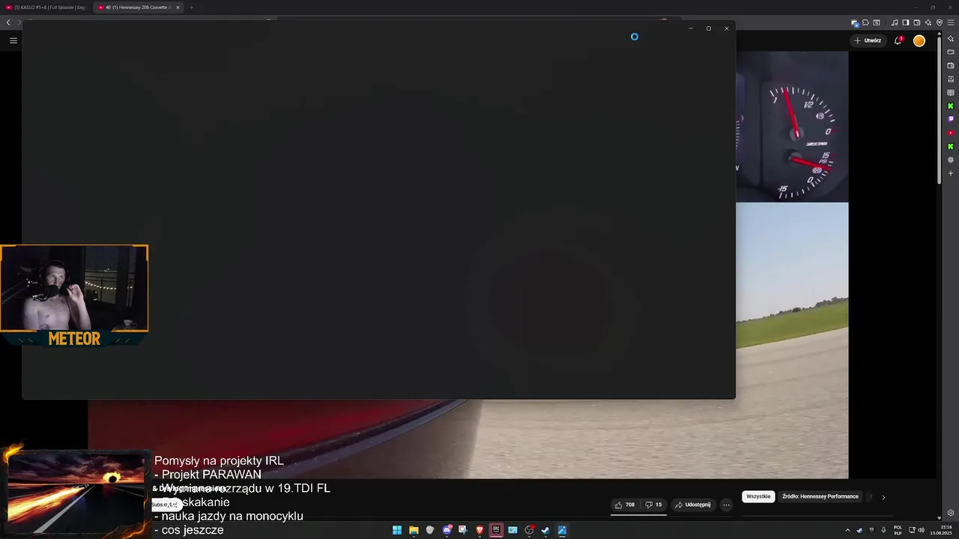Open the browser main menu icon

click(951, 22)
